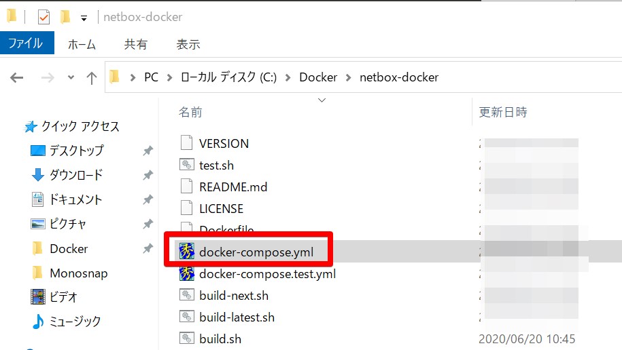Navigate to PC in address breadcrumb

pos(151,77)
